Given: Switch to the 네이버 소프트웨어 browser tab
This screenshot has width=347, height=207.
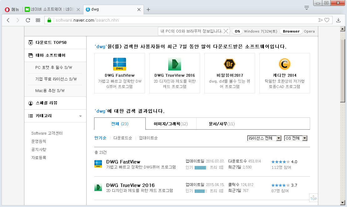Looking at the screenshot, I should click(53, 9).
